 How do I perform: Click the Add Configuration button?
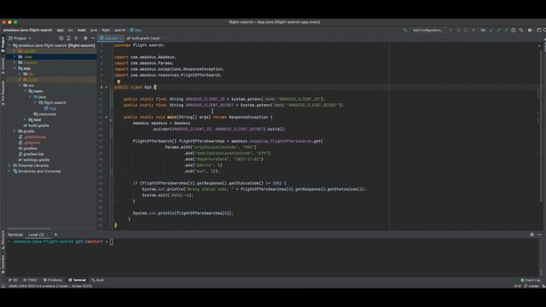click(428, 31)
